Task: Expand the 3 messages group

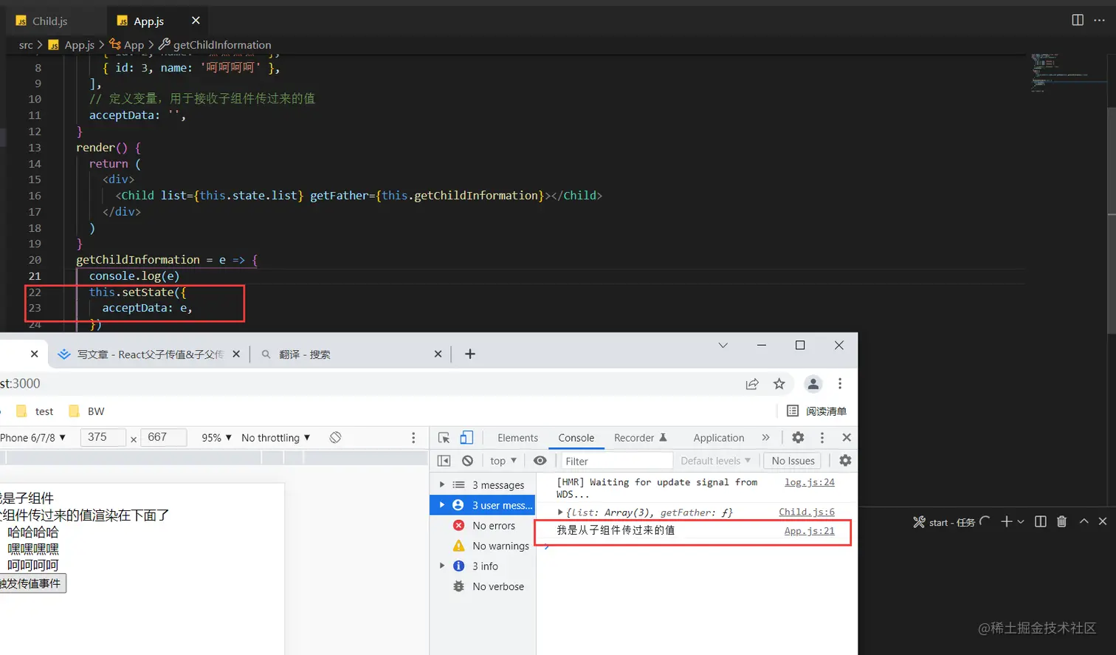Action: [x=442, y=485]
